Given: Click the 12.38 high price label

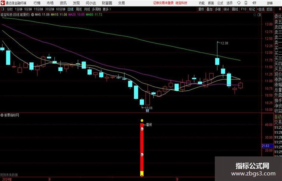Looking at the screenshot, I should 224,43.
